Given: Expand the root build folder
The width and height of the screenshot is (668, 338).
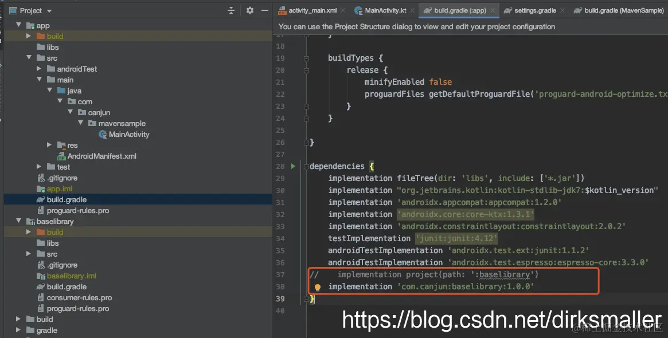Looking at the screenshot, I should [x=18, y=319].
